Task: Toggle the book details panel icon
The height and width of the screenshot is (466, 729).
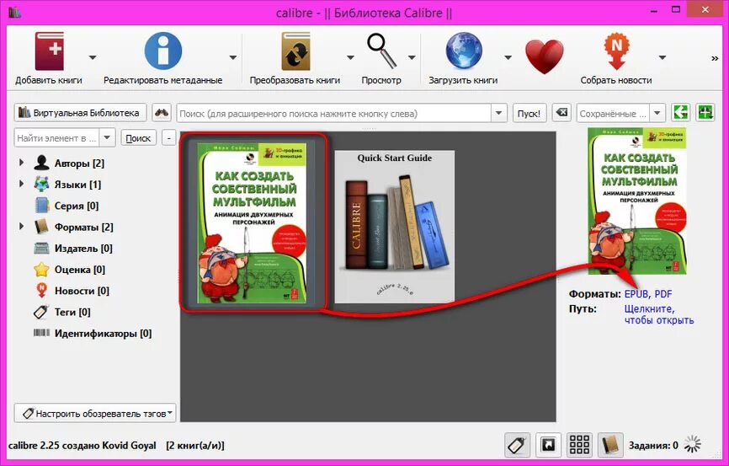Action: [610, 445]
